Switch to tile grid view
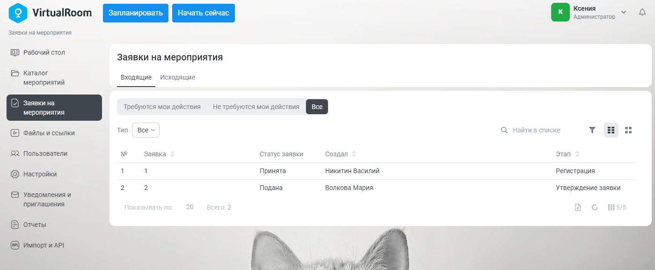 click(628, 130)
